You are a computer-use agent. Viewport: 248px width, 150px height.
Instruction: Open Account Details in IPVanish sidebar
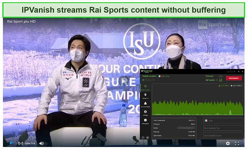click(x=145, y=105)
